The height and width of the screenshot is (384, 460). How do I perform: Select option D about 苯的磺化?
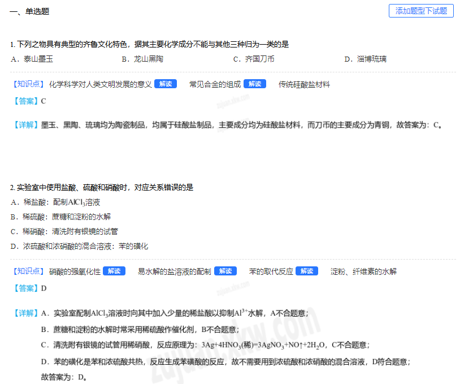point(79,246)
